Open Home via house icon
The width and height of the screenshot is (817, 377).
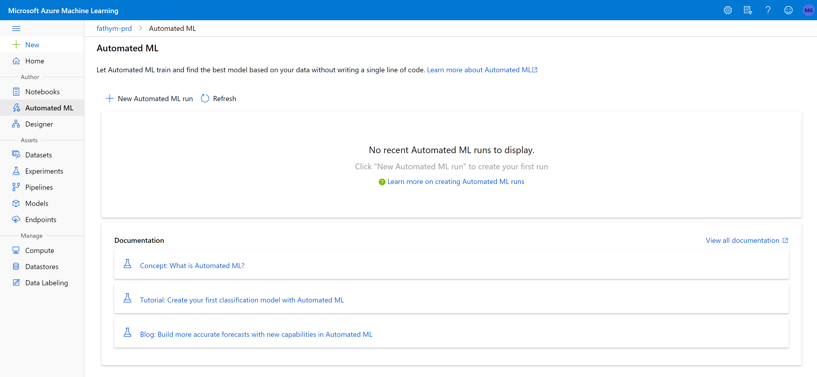[x=16, y=61]
